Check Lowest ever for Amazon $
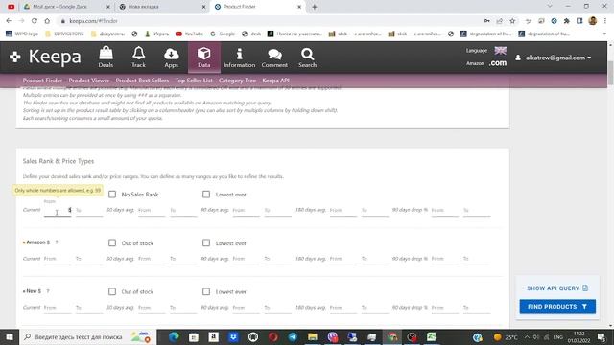614x345 pixels. tap(206, 242)
